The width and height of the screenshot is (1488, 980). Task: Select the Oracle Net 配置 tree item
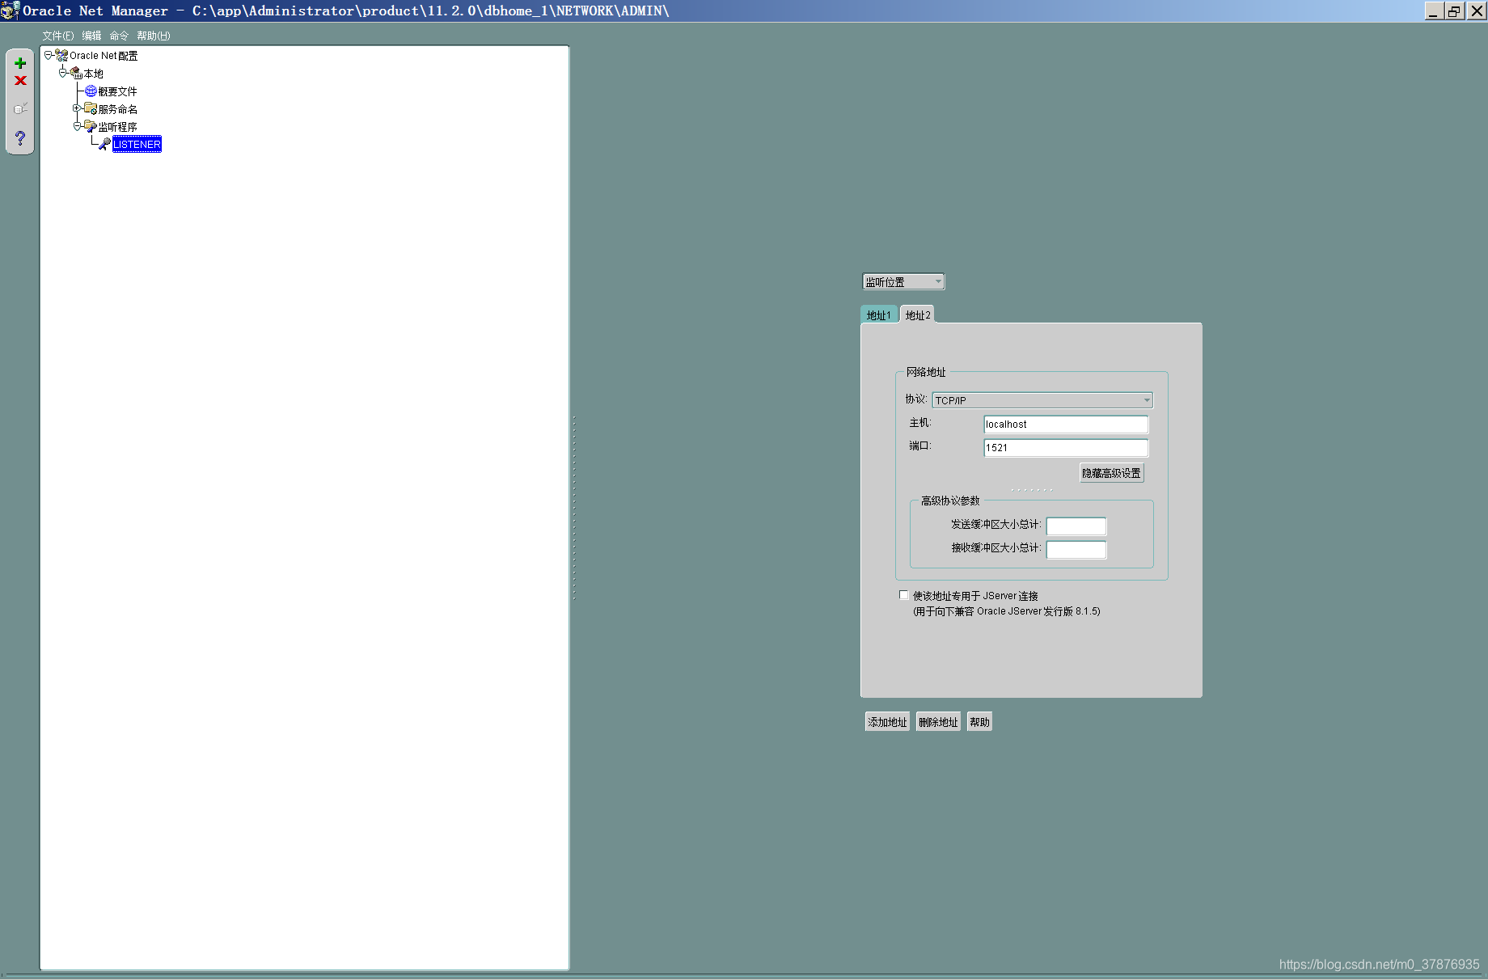[x=104, y=56]
